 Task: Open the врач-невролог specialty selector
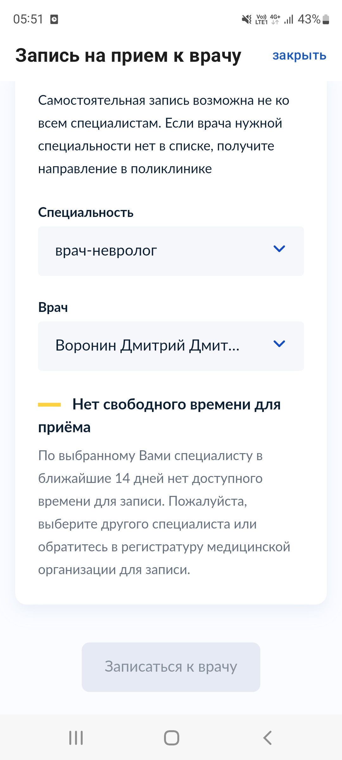[x=158, y=251]
